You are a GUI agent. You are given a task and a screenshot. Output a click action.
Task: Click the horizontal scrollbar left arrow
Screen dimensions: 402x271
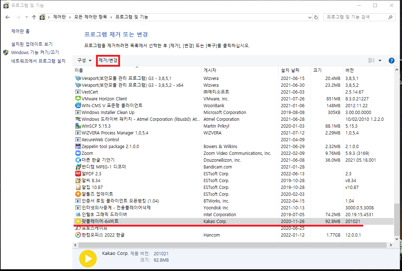click(75, 245)
